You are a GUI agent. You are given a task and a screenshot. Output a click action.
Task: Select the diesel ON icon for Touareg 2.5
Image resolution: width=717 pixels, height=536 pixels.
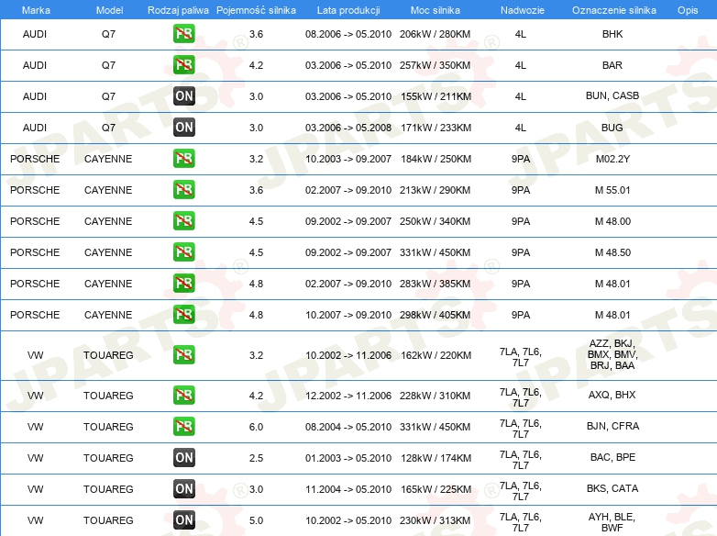pyautogui.click(x=183, y=458)
